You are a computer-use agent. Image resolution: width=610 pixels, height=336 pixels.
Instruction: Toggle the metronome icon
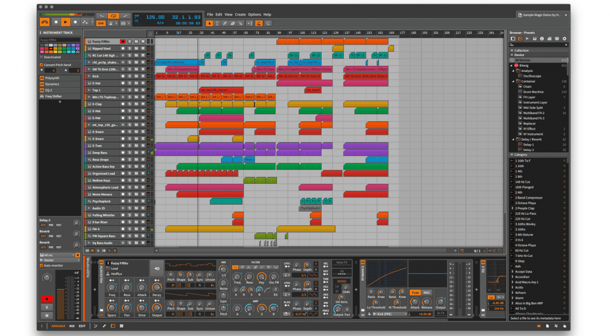point(110,23)
